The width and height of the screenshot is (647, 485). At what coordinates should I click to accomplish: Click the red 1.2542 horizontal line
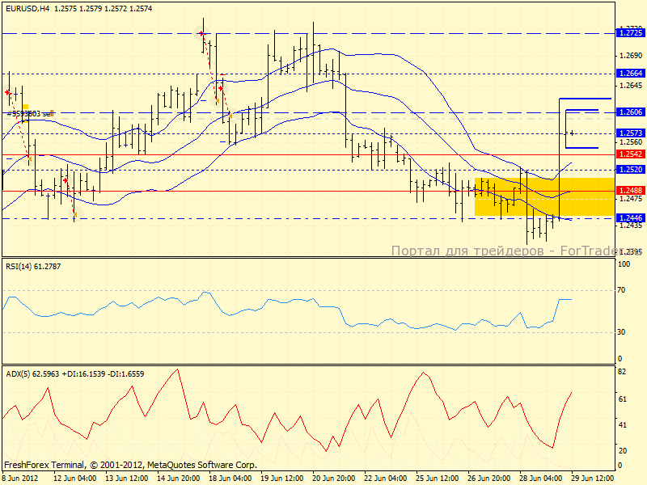click(308, 155)
